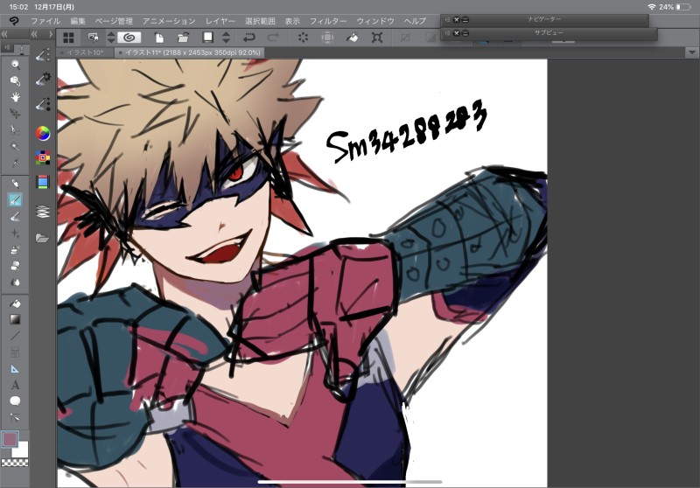Save the current document

pos(207,38)
